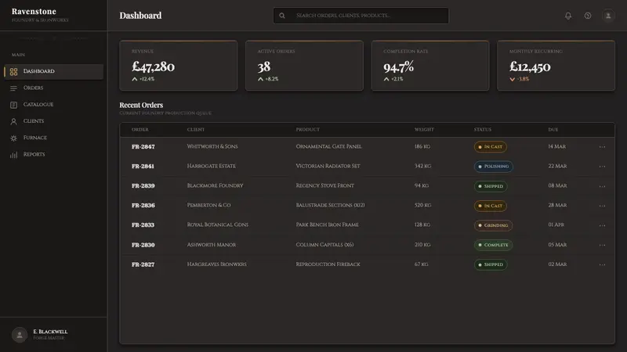Click the help question mark icon

tap(587, 16)
